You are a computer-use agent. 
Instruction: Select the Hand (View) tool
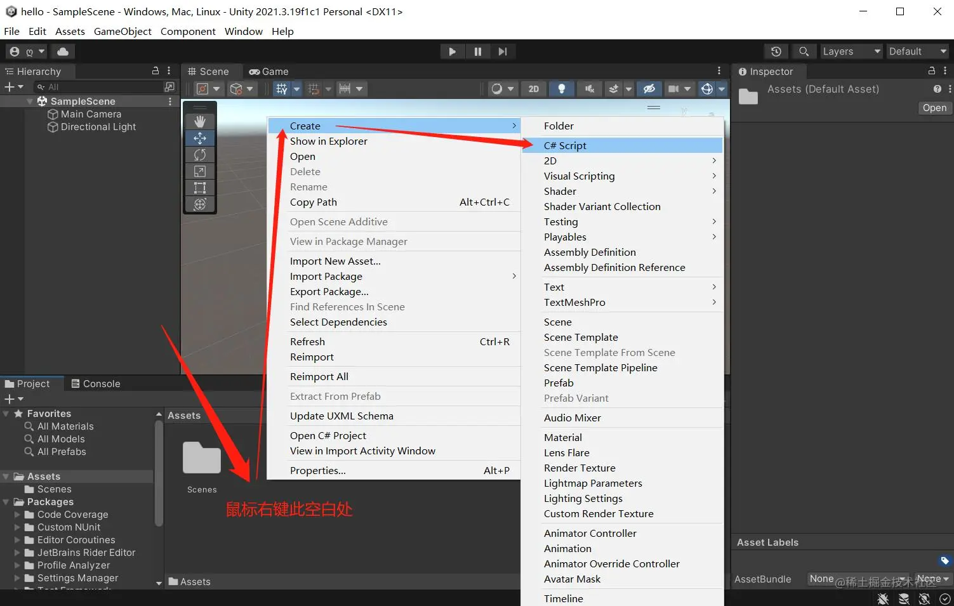200,121
